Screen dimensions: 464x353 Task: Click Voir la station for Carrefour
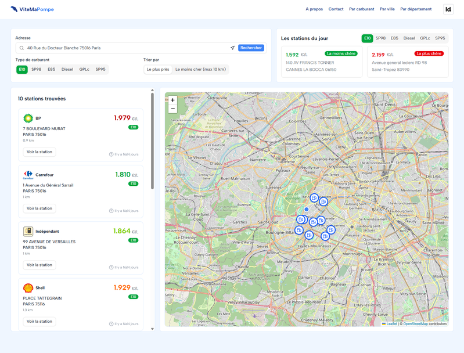tap(39, 208)
